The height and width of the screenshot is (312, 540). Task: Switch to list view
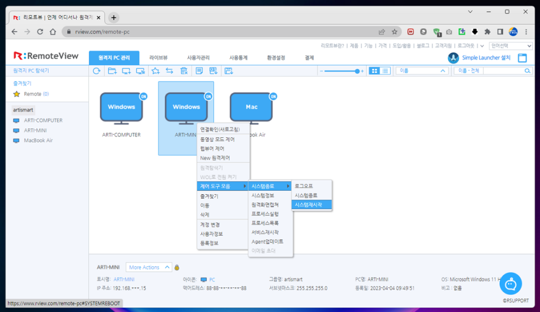(x=385, y=71)
